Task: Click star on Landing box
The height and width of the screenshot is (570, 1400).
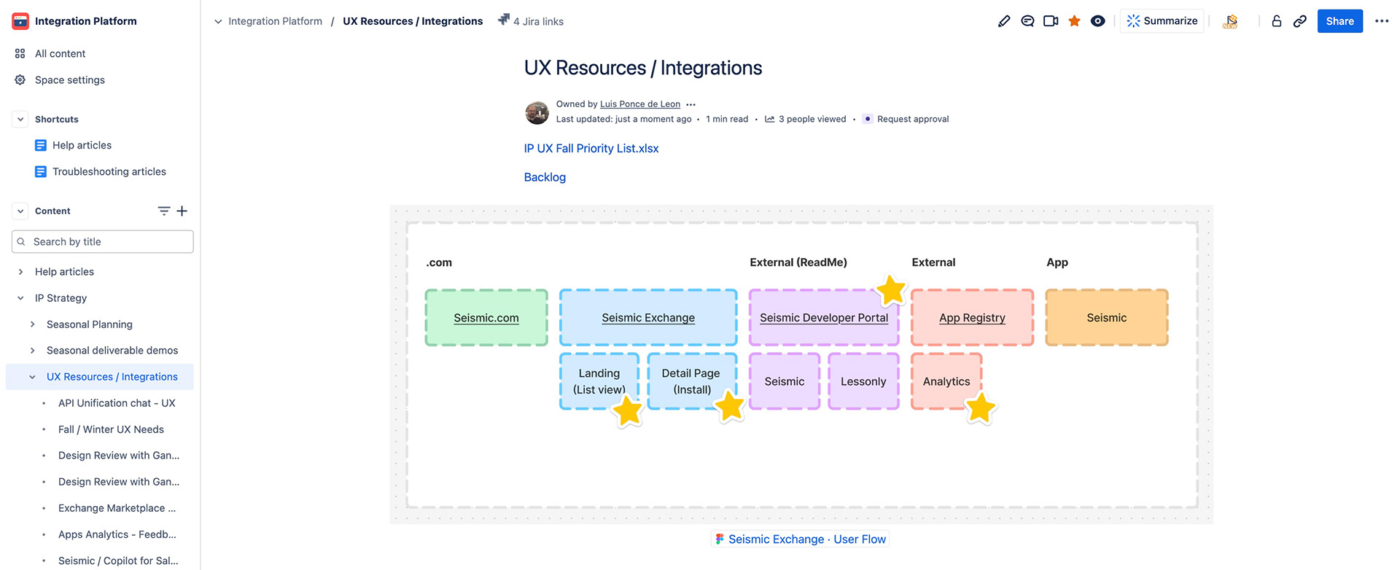Action: (x=627, y=410)
